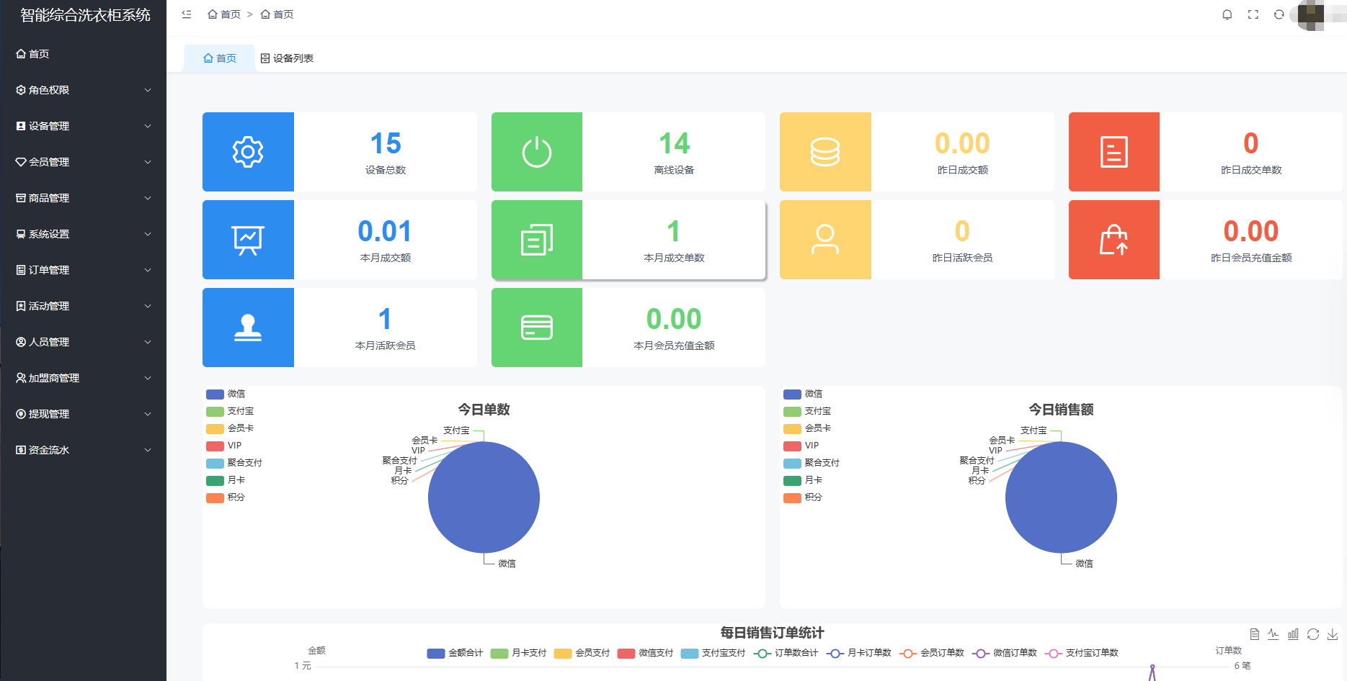The width and height of the screenshot is (1347, 681).
Task: Expand the 订单管理 sidebar menu
Action: [83, 270]
